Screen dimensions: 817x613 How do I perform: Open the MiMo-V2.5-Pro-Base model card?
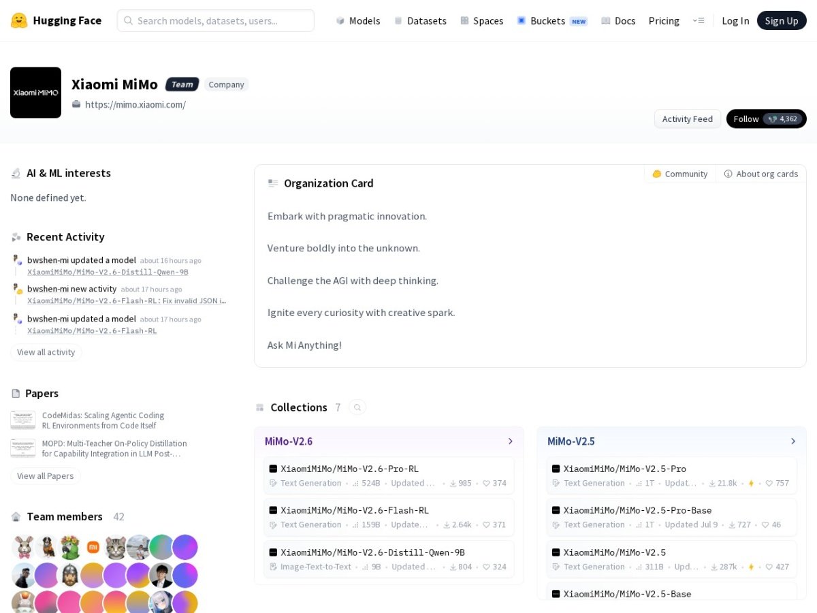point(671,517)
